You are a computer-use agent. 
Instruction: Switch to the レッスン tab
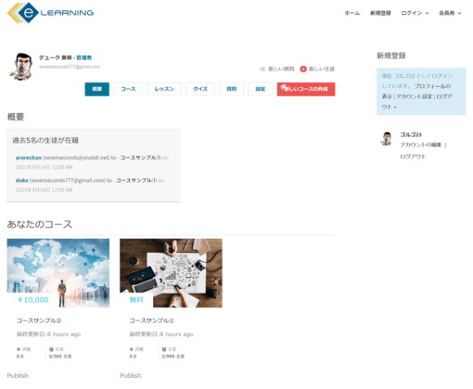point(164,89)
